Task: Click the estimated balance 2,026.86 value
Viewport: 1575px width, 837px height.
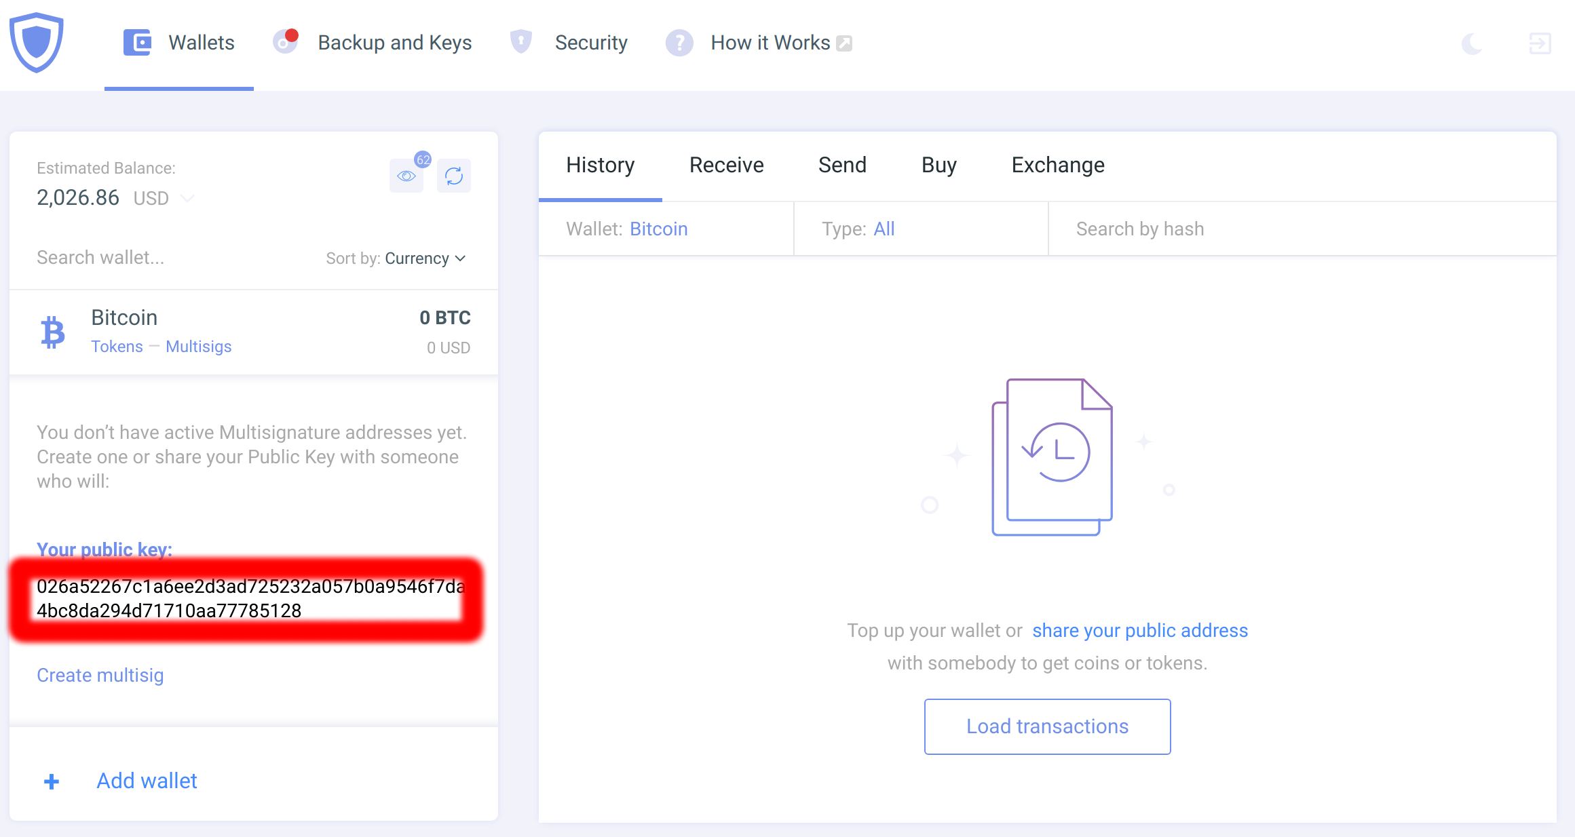Action: click(x=78, y=198)
